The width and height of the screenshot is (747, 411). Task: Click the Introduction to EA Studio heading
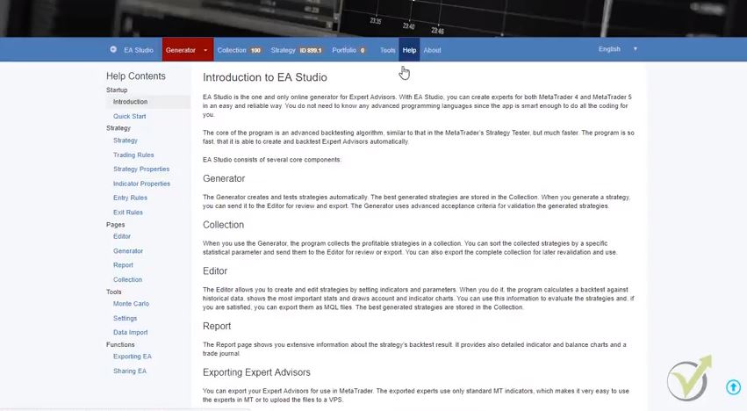[265, 77]
